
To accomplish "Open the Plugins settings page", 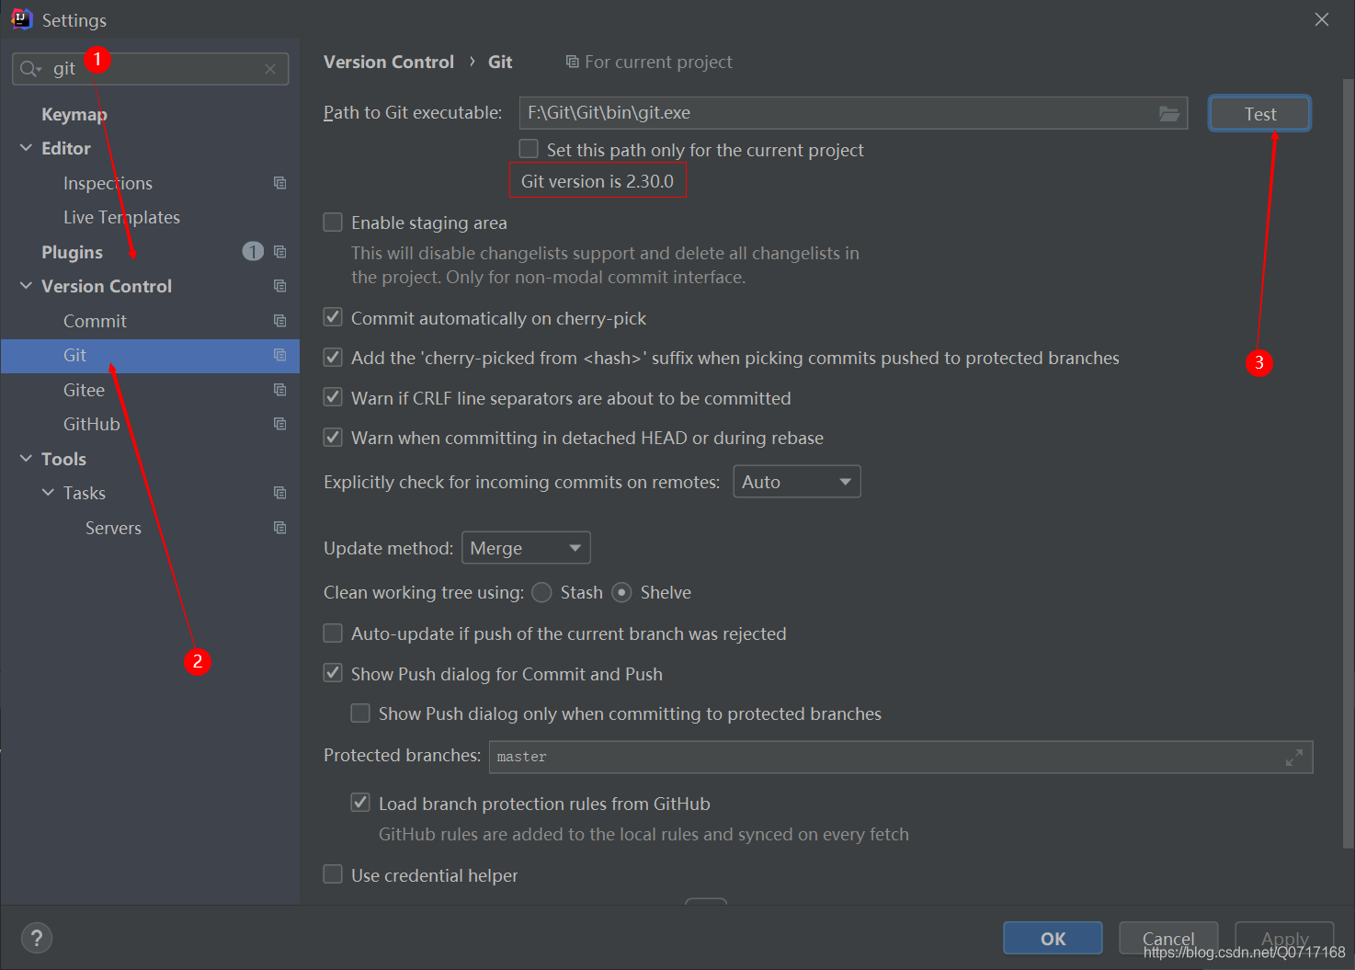I will pyautogui.click(x=72, y=252).
